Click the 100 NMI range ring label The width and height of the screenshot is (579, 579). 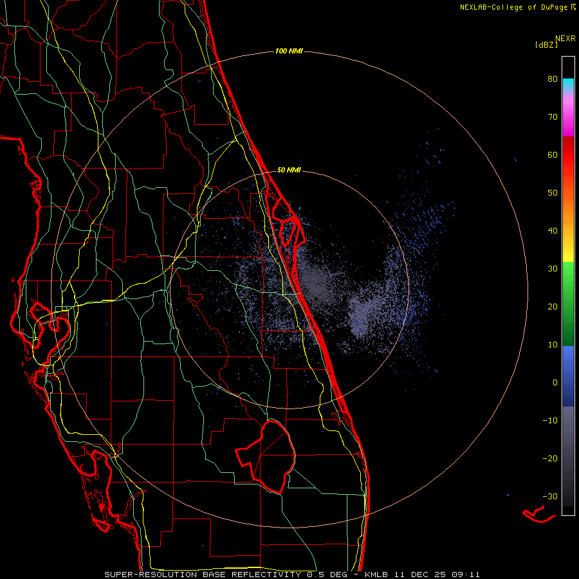(x=289, y=51)
